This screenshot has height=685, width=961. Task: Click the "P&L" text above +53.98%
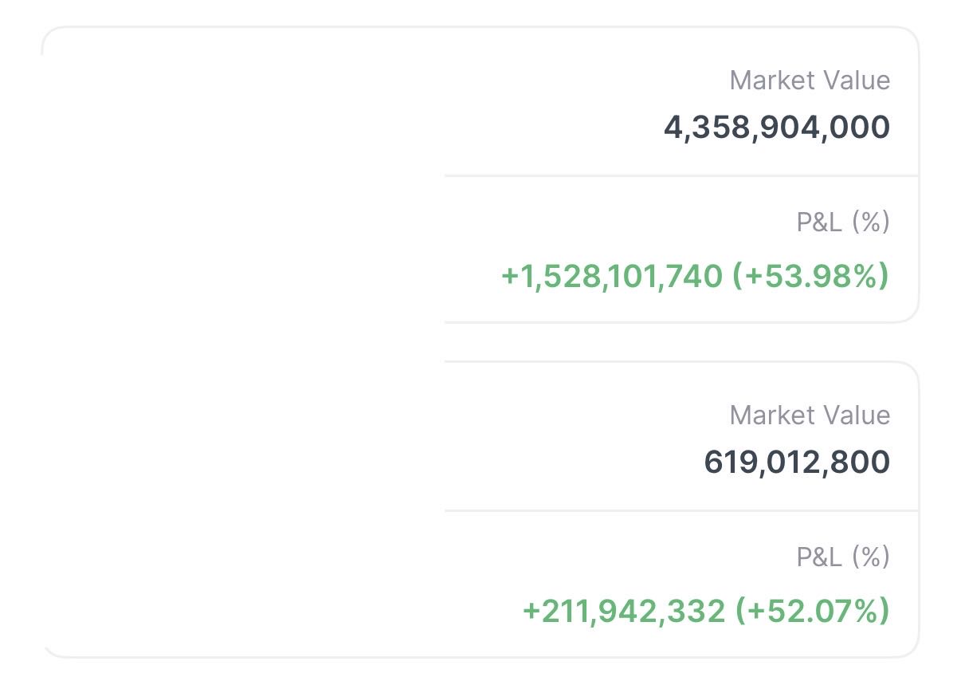pos(818,222)
